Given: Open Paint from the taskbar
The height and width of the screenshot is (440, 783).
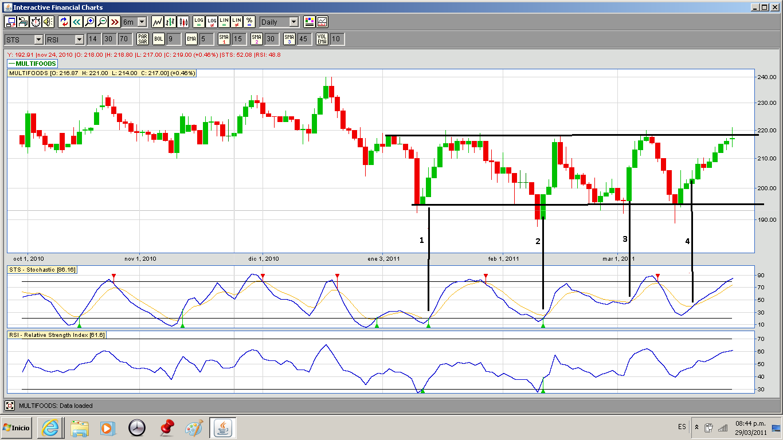Looking at the screenshot, I should (x=193, y=427).
